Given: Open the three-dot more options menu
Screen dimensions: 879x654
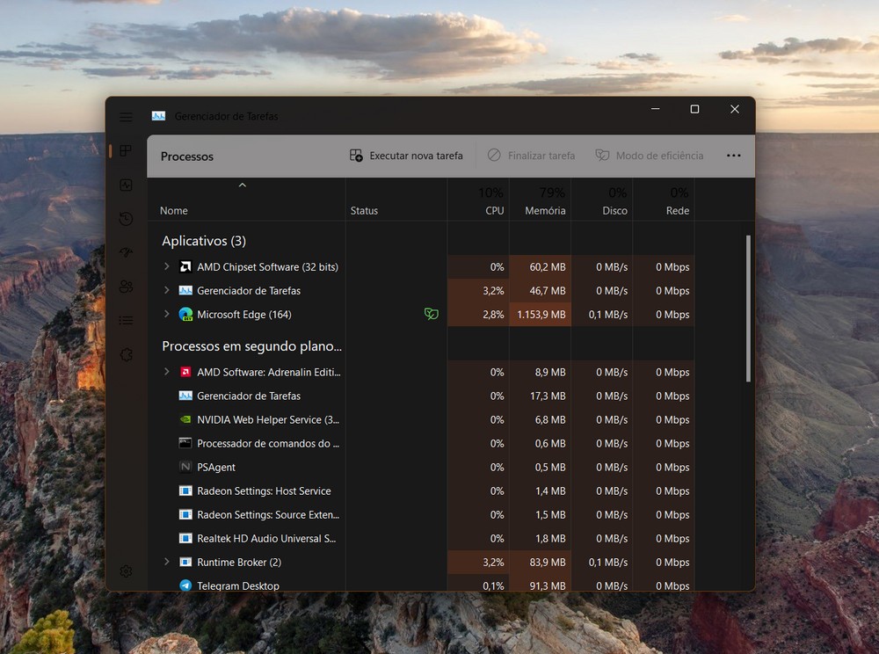Looking at the screenshot, I should [x=734, y=156].
